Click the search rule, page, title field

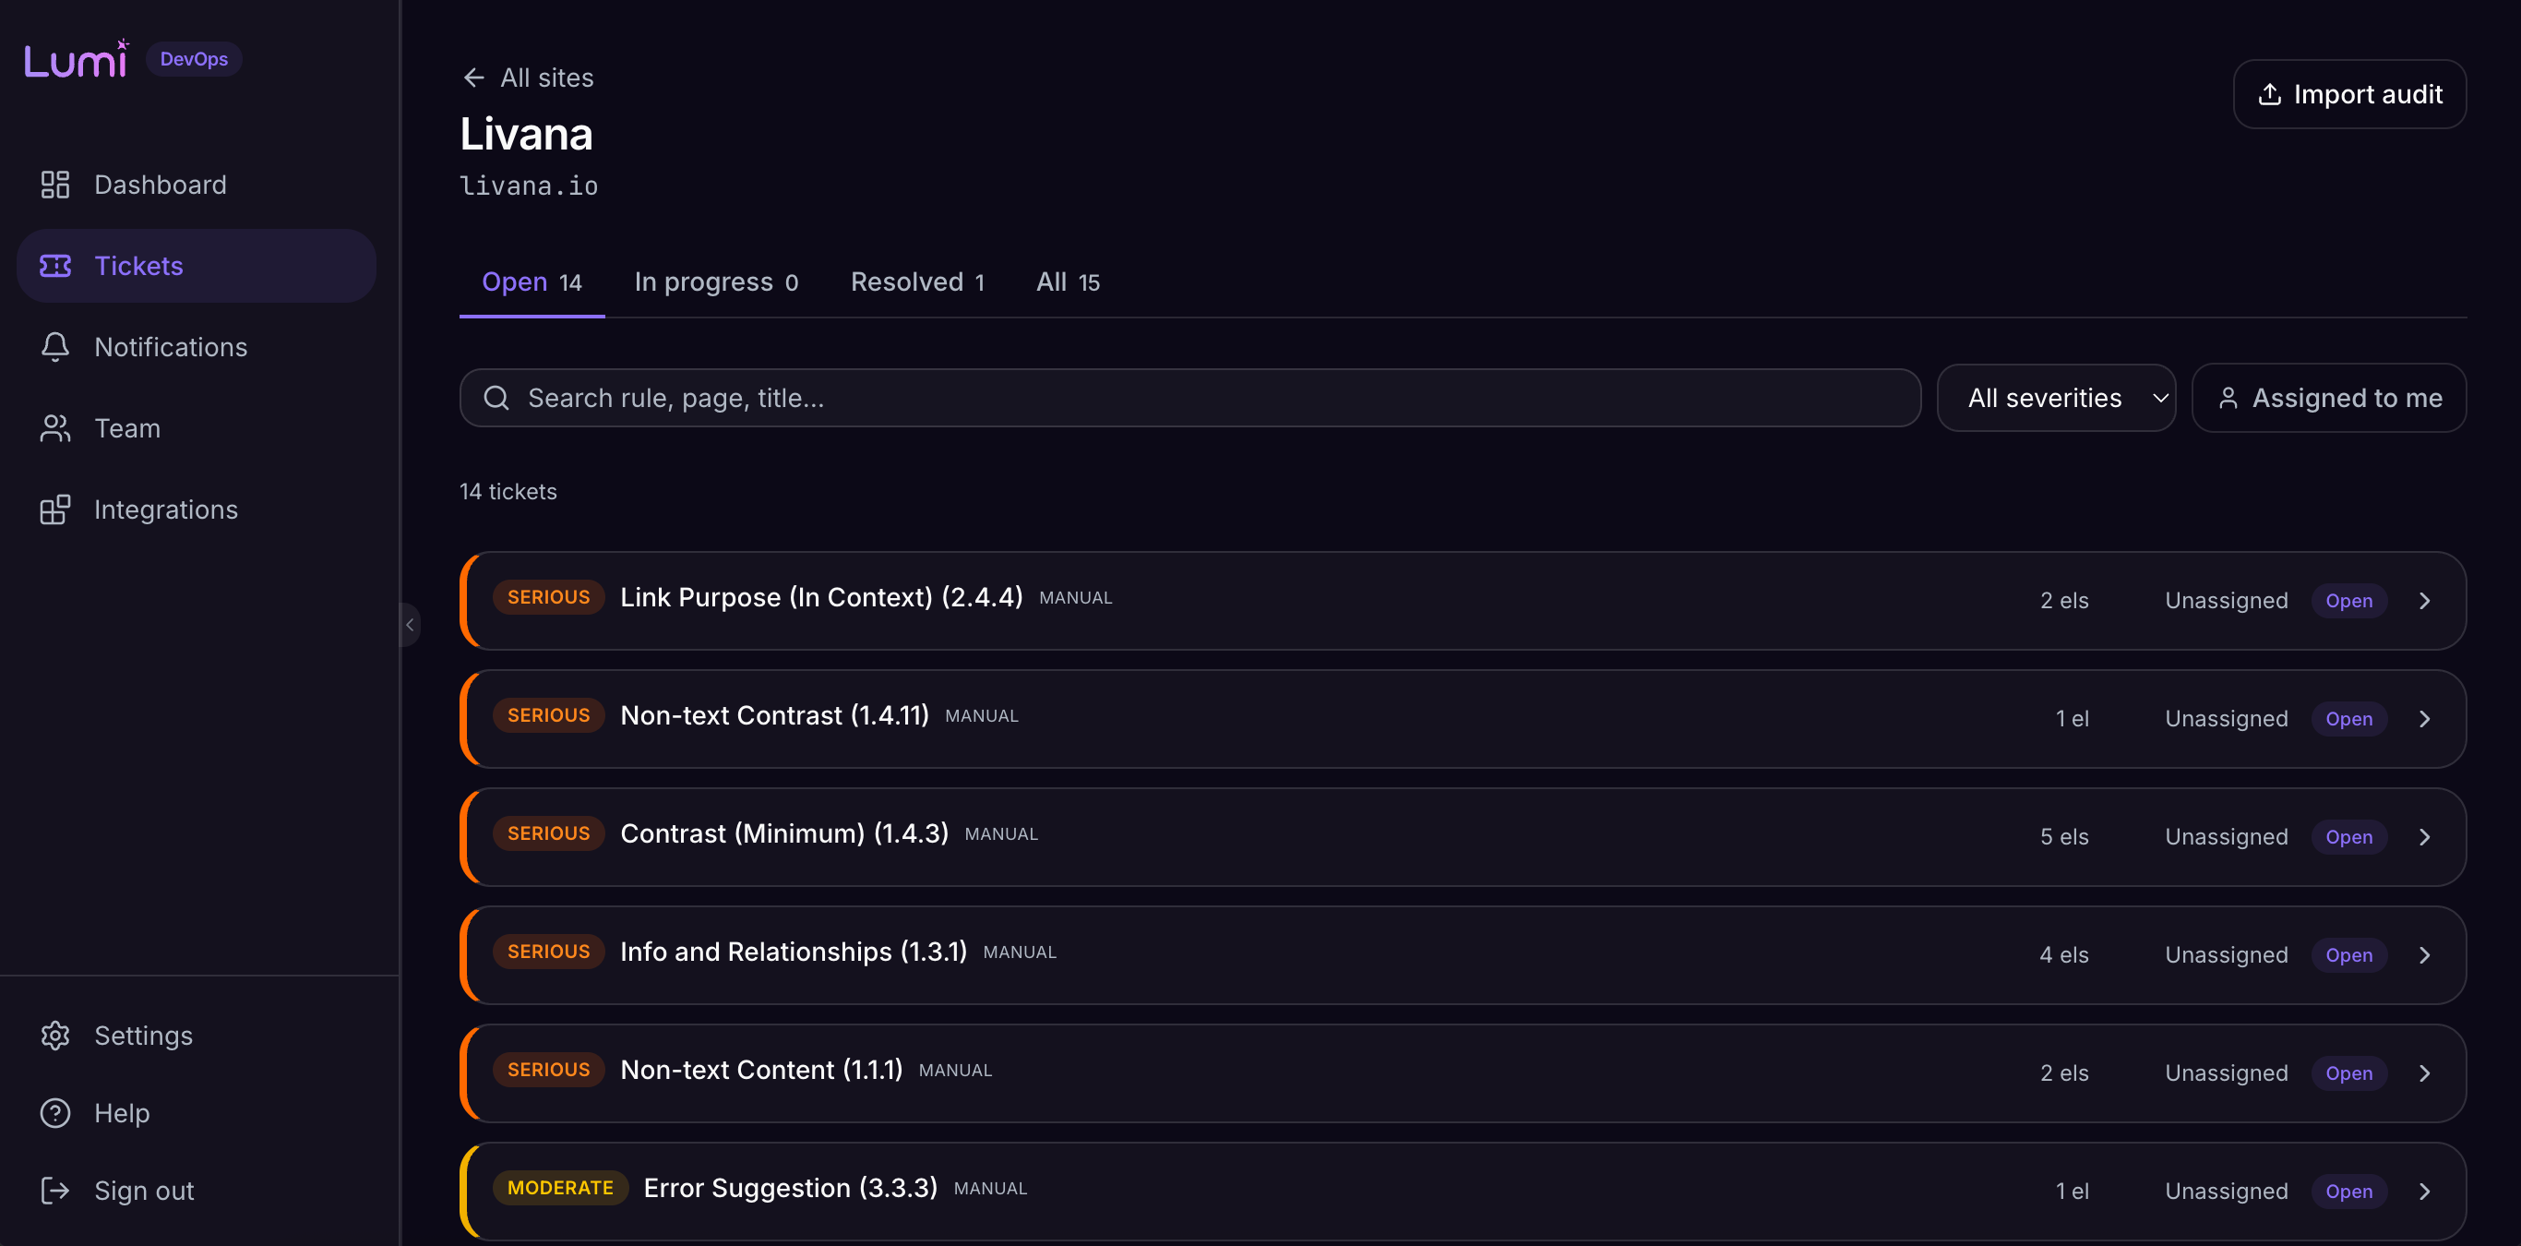point(1189,398)
